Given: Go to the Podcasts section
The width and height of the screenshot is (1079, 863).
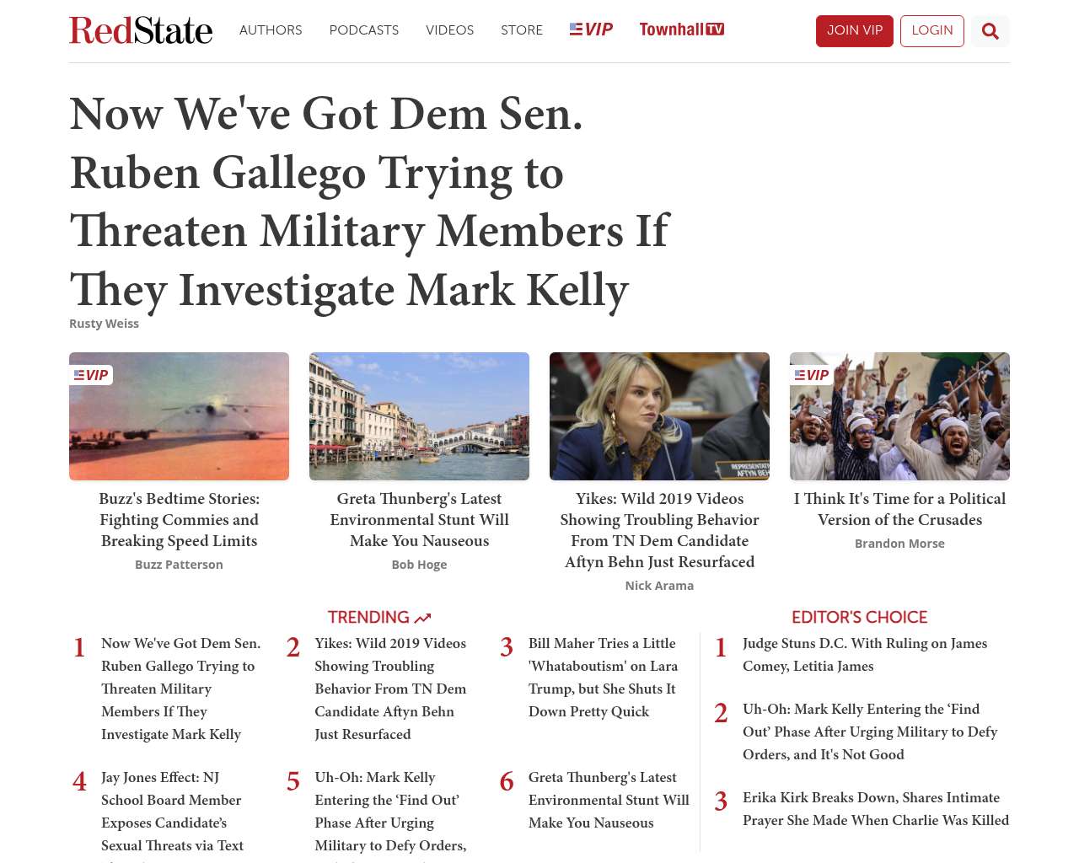Looking at the screenshot, I should point(363,30).
